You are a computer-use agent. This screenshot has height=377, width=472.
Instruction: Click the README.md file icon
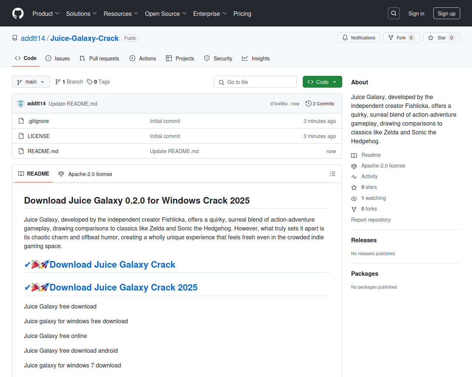[21, 151]
